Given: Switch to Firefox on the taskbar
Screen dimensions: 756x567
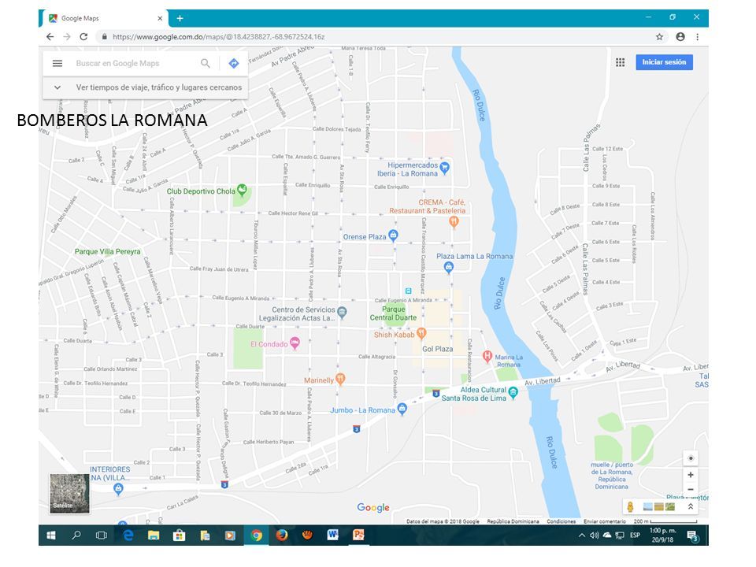Looking at the screenshot, I should pos(282,535).
